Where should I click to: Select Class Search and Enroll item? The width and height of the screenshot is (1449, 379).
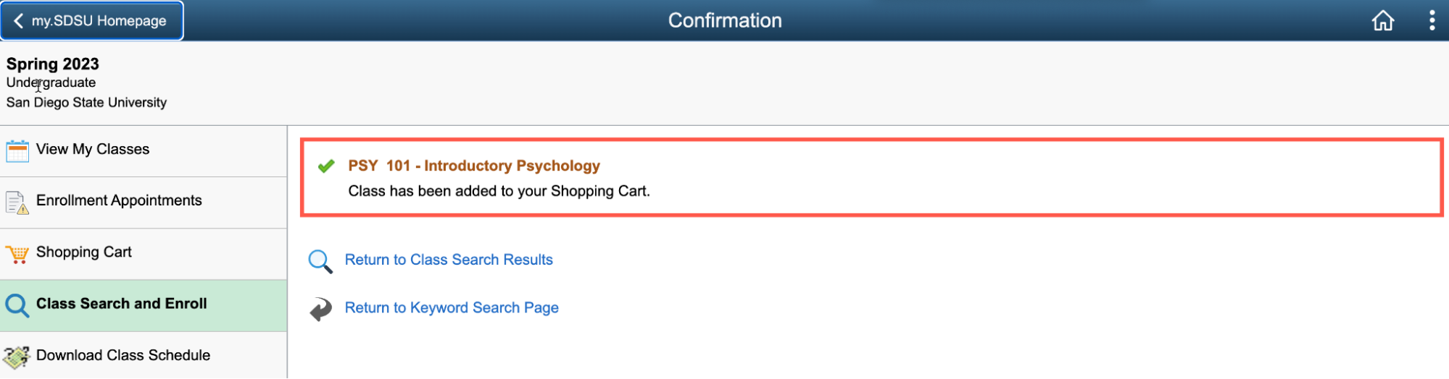pos(144,306)
